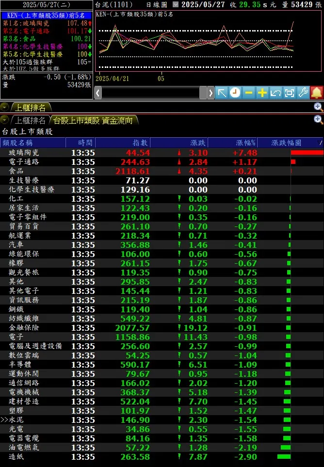The height and width of the screenshot is (467, 324).
Task: Select the 電子通路 sector row
Action: 162,162
